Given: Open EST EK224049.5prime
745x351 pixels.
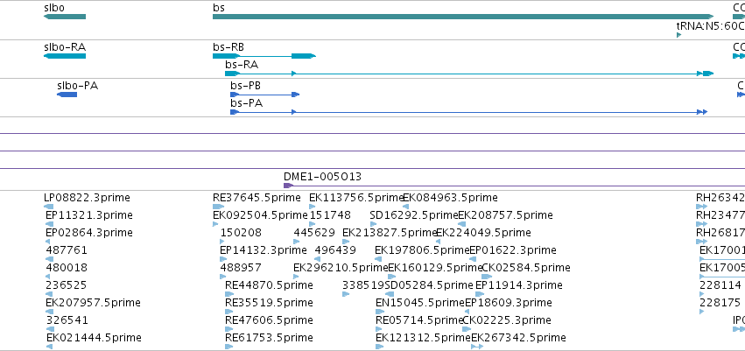Looking at the screenshot, I should click(x=483, y=233).
